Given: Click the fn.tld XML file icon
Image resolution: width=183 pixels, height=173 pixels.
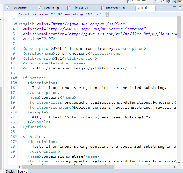Looking at the screenshot, I should click(138, 8).
